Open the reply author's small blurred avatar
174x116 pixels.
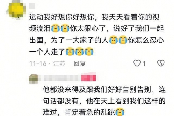tap(33, 79)
